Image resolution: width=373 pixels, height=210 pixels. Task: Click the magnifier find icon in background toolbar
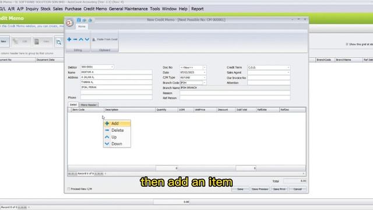[x=58, y=42]
